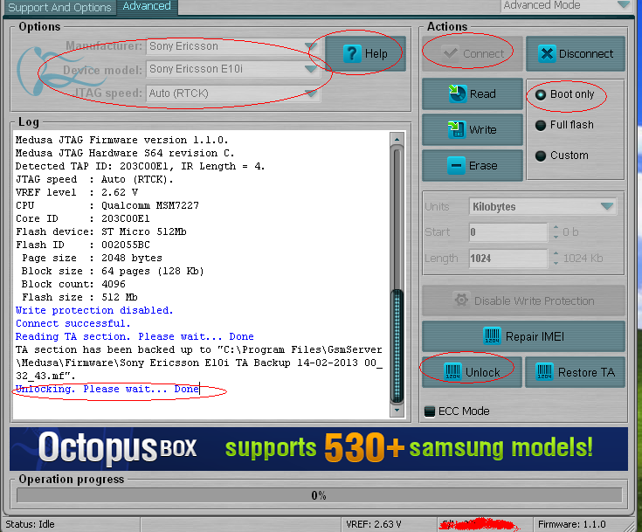642x532 pixels.
Task: Select the Boot only radio option
Action: coord(541,94)
